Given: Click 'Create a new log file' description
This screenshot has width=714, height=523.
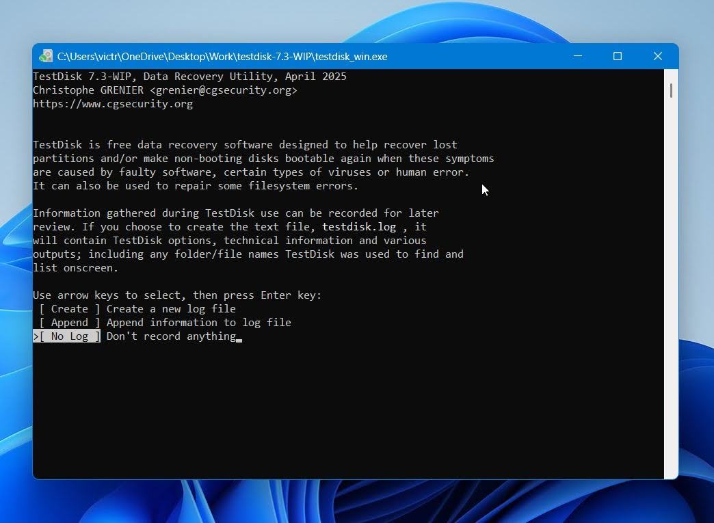Looking at the screenshot, I should (171, 309).
